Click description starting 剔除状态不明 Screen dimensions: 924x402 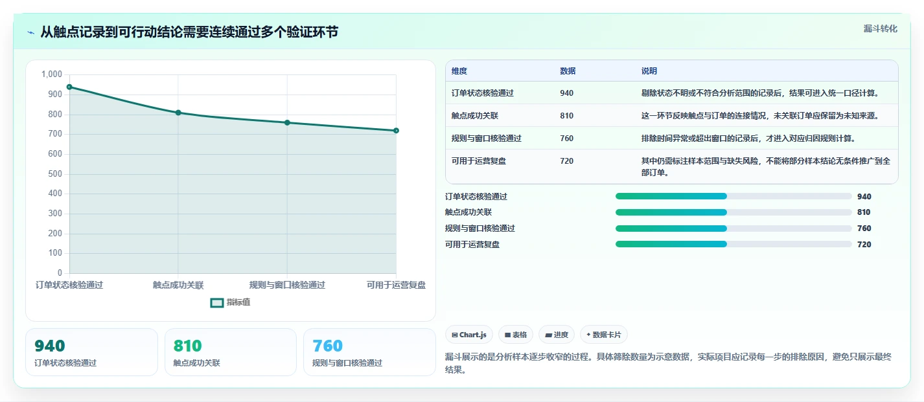click(x=761, y=93)
